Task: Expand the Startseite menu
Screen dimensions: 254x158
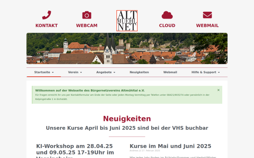Action: (x=44, y=72)
